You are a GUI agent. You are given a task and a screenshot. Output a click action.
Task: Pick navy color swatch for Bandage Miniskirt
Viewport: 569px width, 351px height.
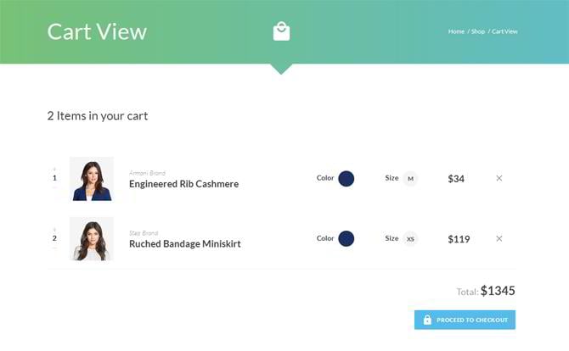(x=346, y=238)
